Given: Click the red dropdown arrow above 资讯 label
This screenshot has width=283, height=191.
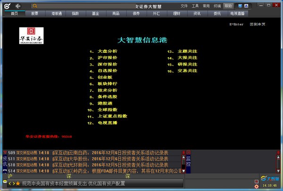Looking at the screenshot, I should [5, 152].
